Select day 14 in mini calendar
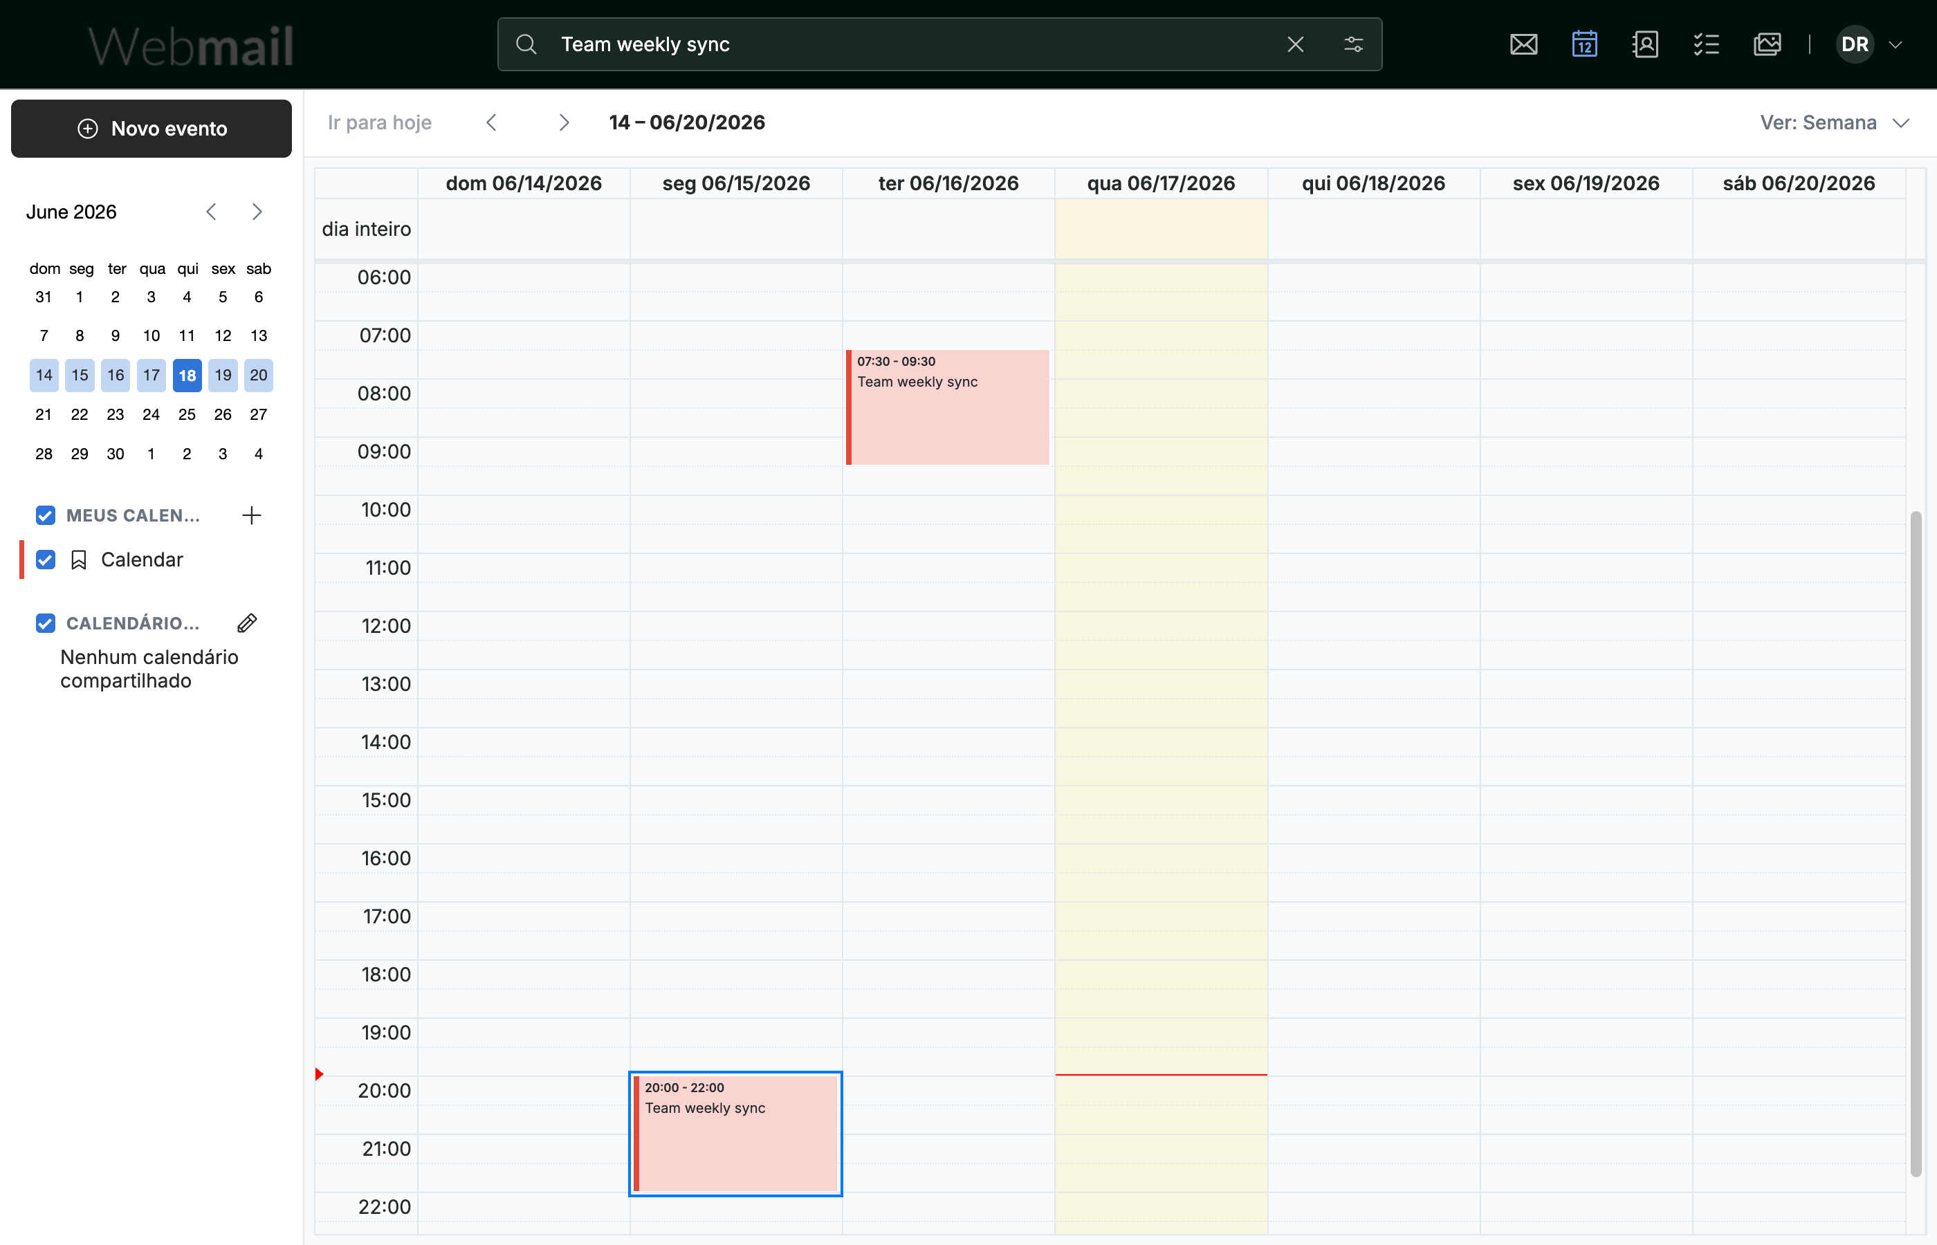This screenshot has height=1245, width=1937. 44,375
